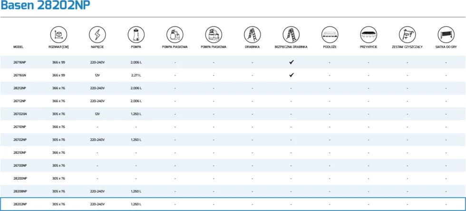
Task: Click the first Pompa piaskowa icon
Action: 175,35
